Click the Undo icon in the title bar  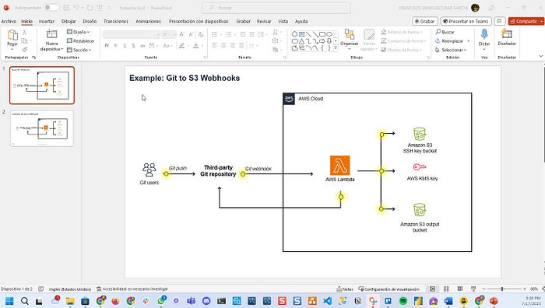pos(76,8)
